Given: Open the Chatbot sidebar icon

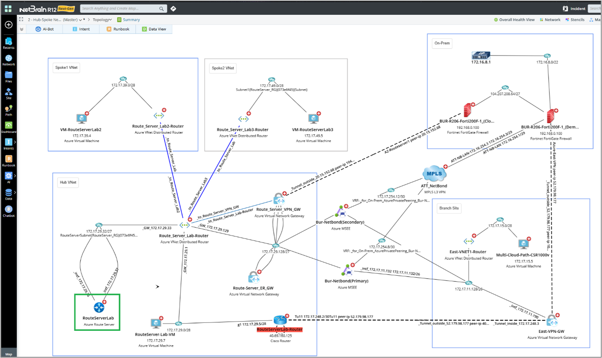Looking at the screenshot, I should point(8,211).
